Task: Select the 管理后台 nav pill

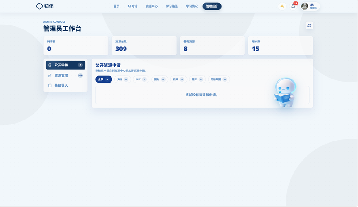Action: coord(212,6)
